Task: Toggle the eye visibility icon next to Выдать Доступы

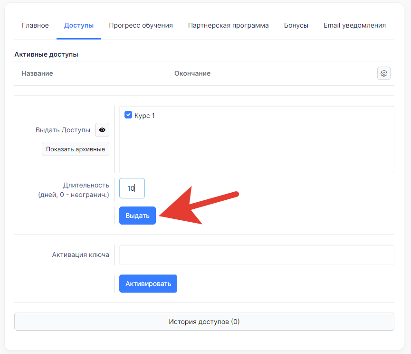Action: tap(102, 130)
